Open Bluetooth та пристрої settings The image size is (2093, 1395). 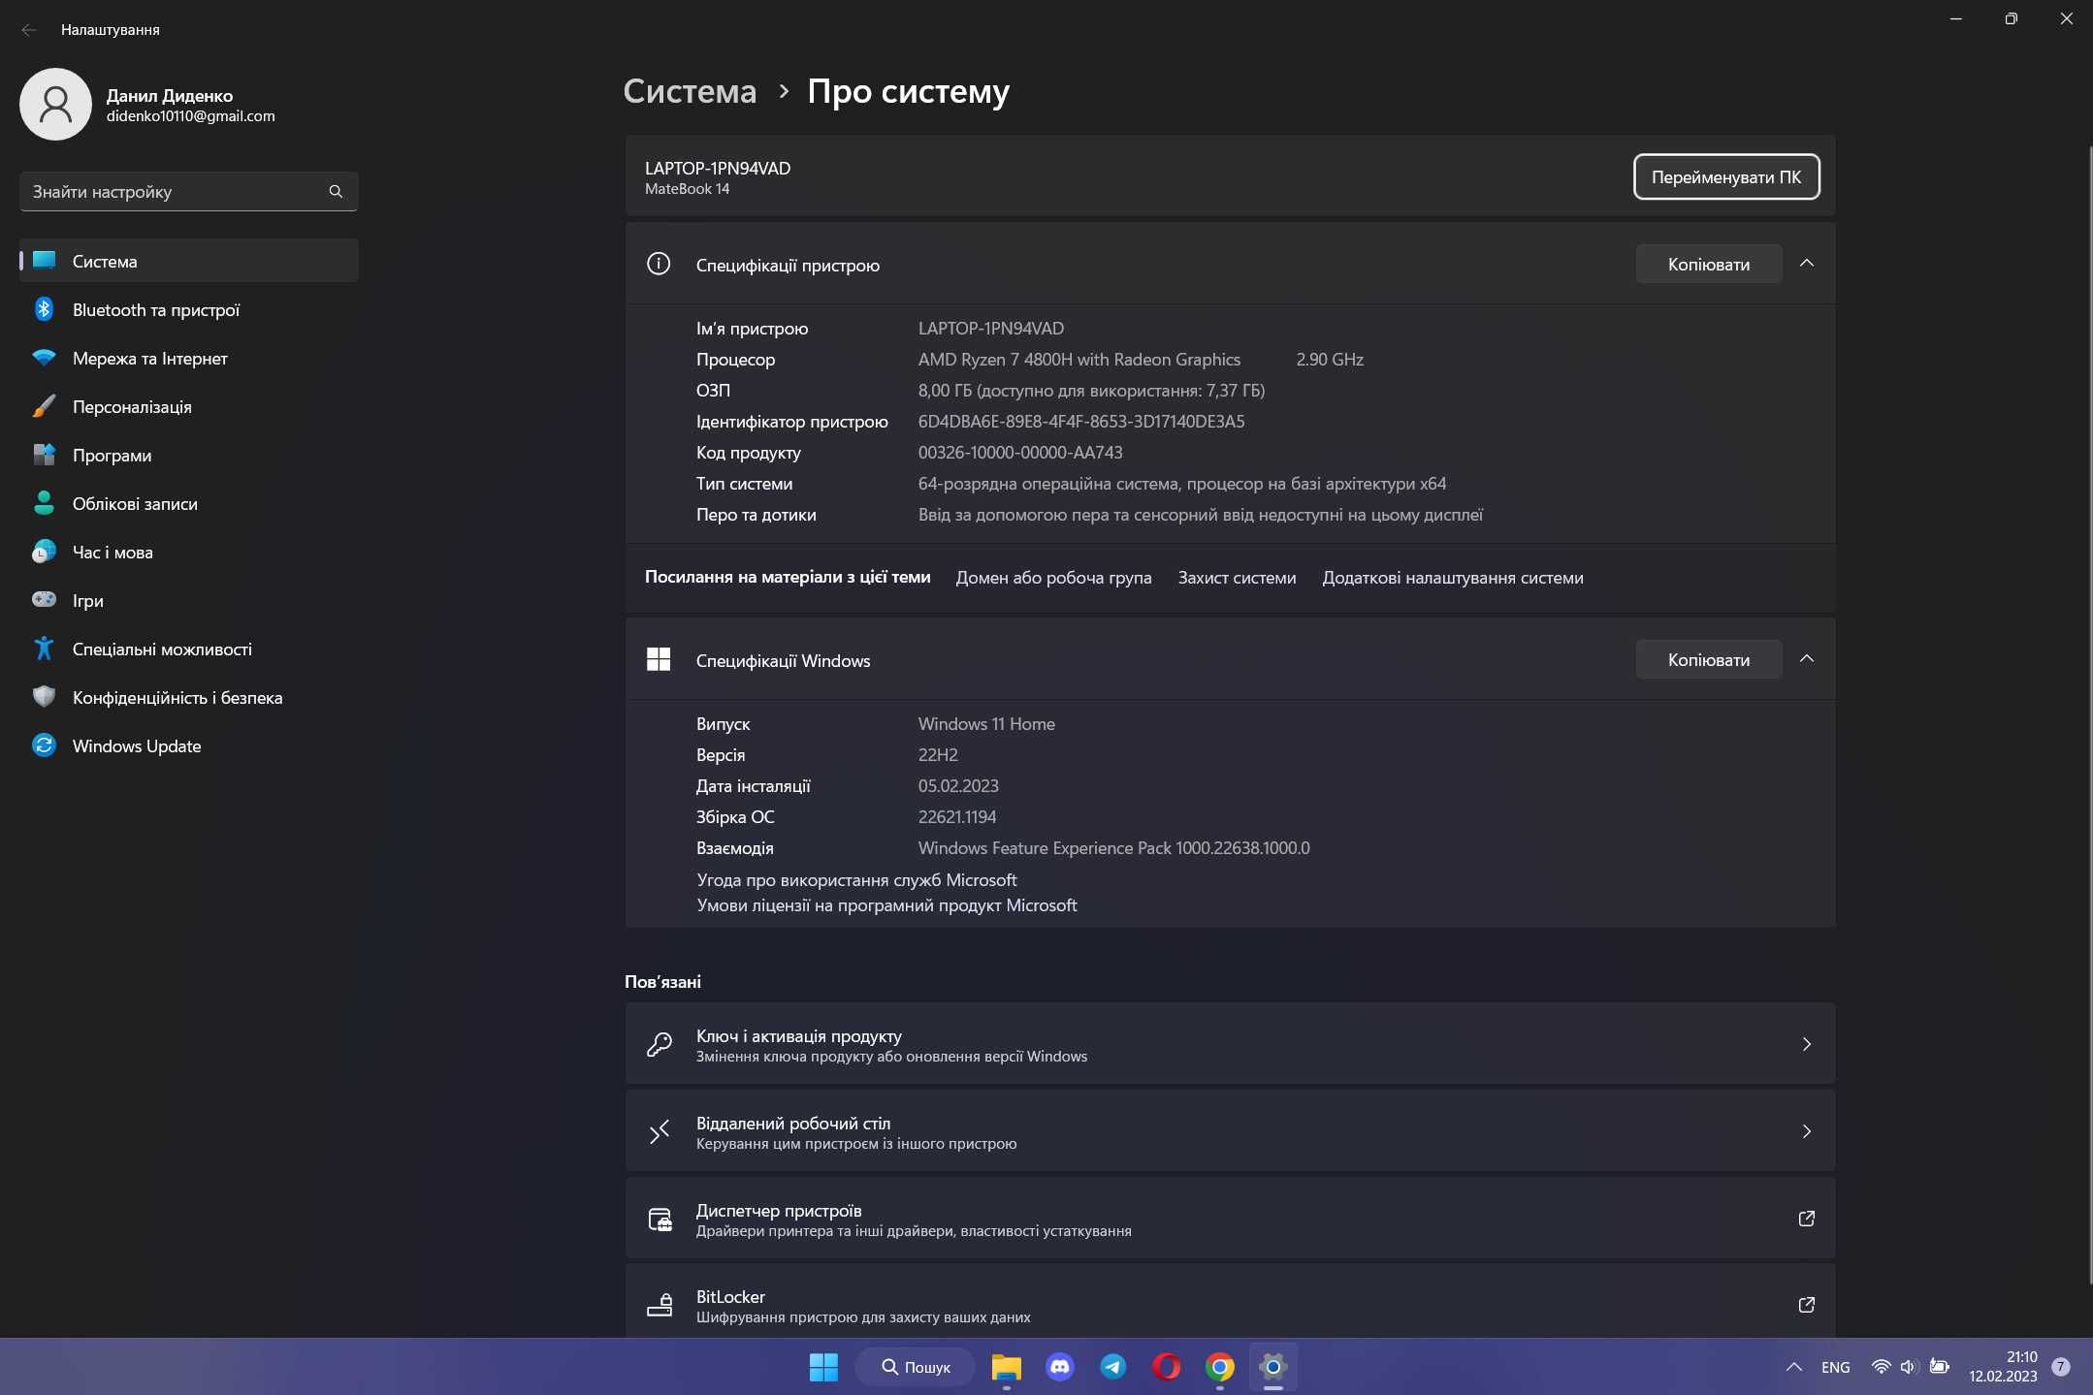tap(188, 309)
